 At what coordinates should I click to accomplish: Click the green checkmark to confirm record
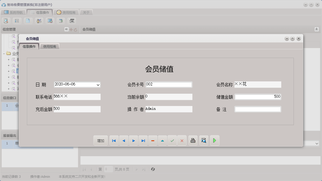[x=172, y=141]
